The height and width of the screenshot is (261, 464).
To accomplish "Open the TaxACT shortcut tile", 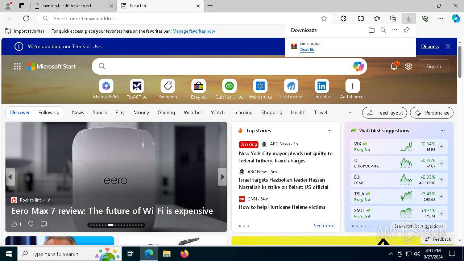I will [x=137, y=89].
